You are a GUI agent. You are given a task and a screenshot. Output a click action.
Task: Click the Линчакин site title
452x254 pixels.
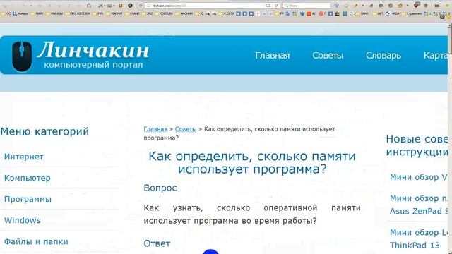tap(93, 50)
